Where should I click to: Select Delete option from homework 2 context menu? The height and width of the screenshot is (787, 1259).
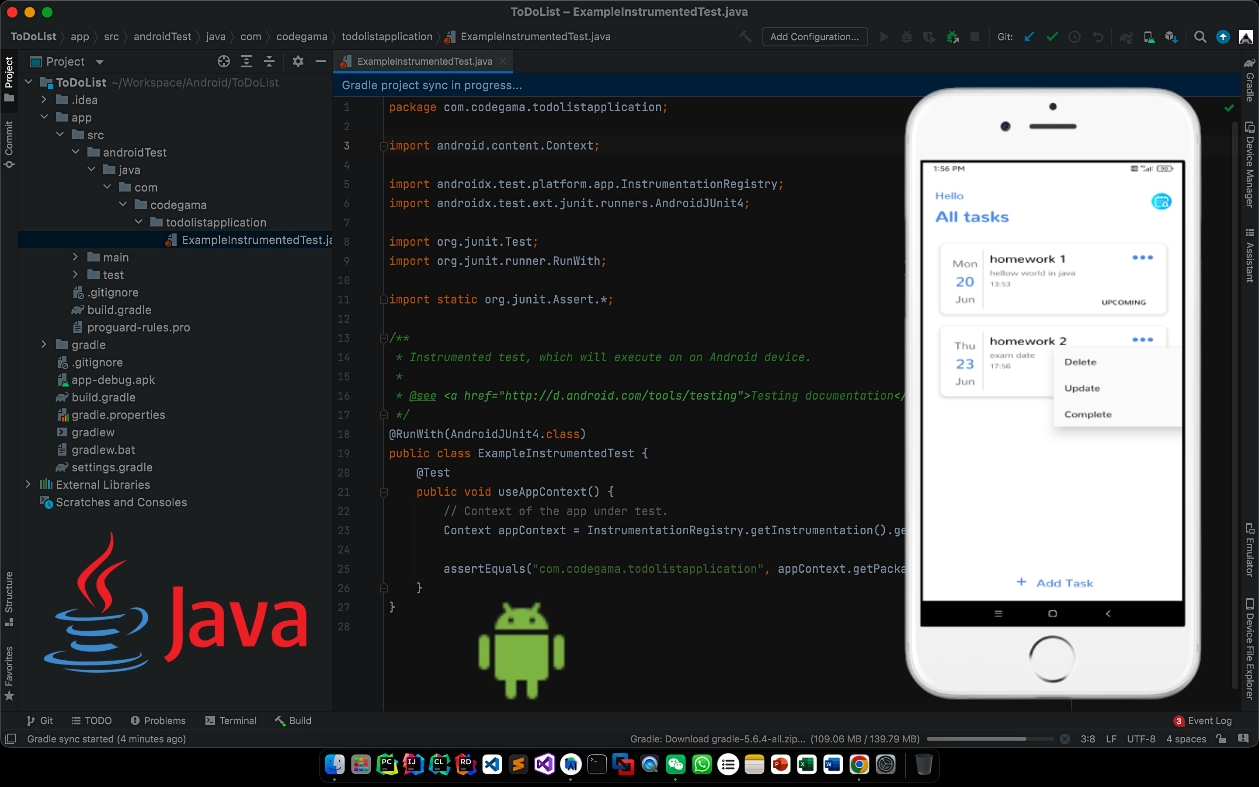[1081, 362]
